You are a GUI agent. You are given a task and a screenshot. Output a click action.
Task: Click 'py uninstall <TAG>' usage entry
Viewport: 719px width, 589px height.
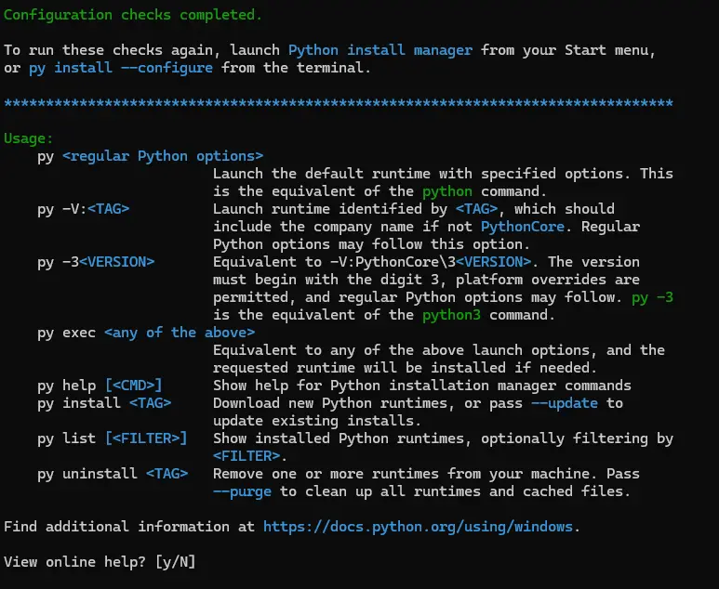113,474
